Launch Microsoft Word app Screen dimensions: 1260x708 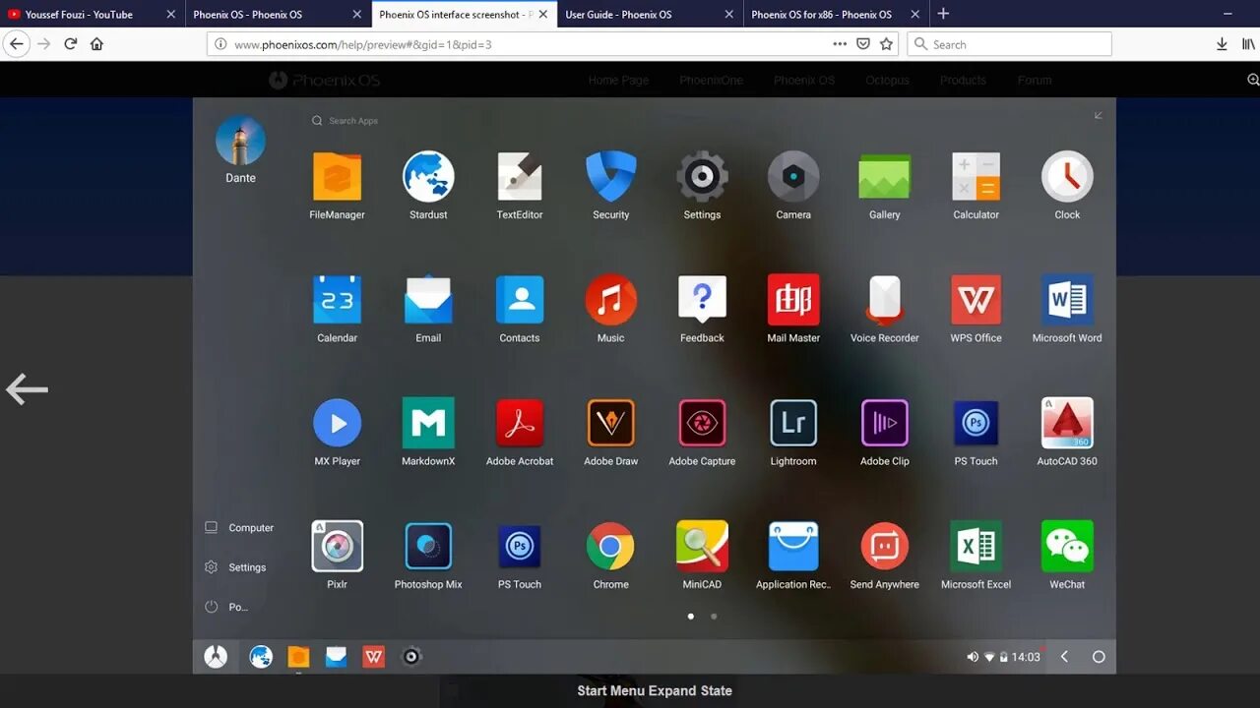coord(1067,299)
